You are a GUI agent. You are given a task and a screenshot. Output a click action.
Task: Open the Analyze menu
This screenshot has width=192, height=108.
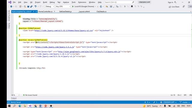coord(66,2)
